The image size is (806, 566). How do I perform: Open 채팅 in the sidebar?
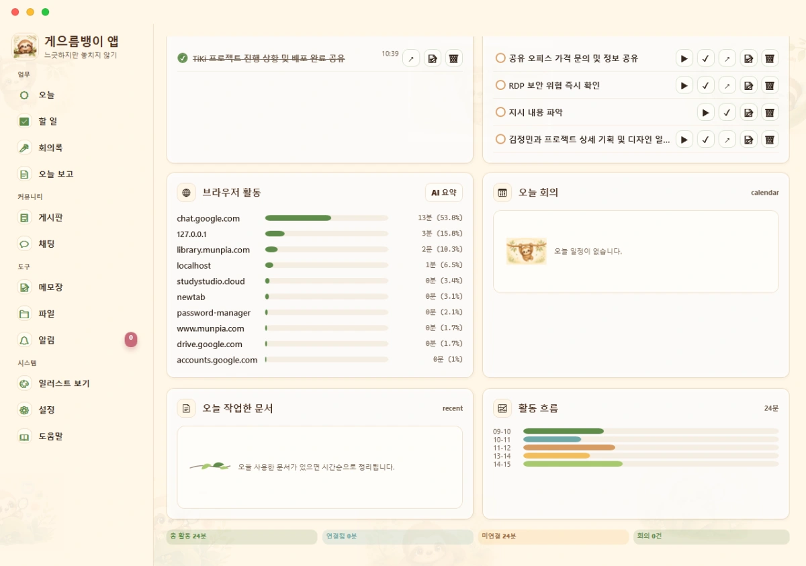point(77,244)
